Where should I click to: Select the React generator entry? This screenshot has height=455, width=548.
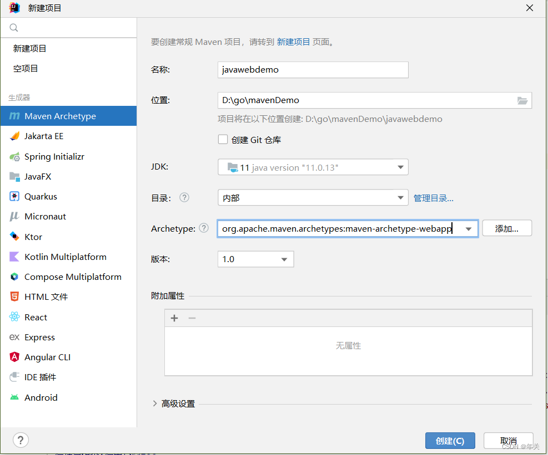68,317
